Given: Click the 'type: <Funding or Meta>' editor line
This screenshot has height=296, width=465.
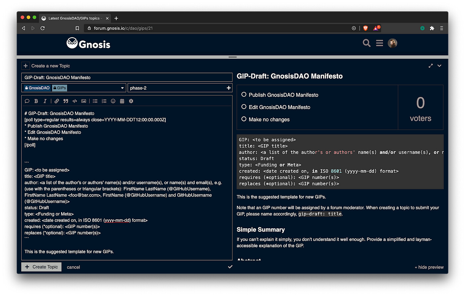Looking at the screenshot, I should (x=49, y=214).
